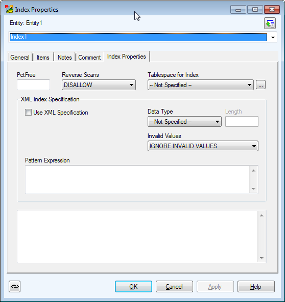Click lower text box scrollbar down arrow
Image resolution: width=285 pixels, height=302 pixels.
(x=262, y=258)
